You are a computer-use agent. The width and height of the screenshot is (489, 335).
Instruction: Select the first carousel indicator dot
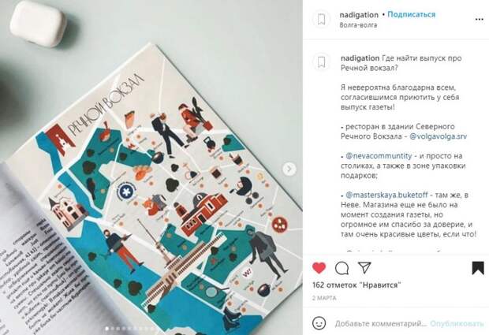107,328
